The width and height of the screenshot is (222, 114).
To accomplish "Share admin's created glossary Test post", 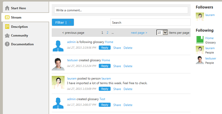I will click(117, 105).
